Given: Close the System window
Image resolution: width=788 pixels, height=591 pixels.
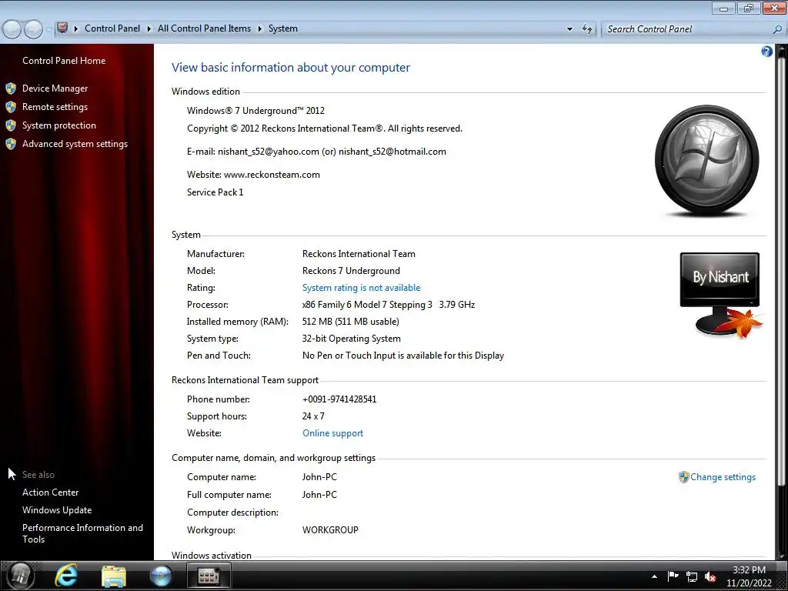Looking at the screenshot, I should (x=774, y=8).
